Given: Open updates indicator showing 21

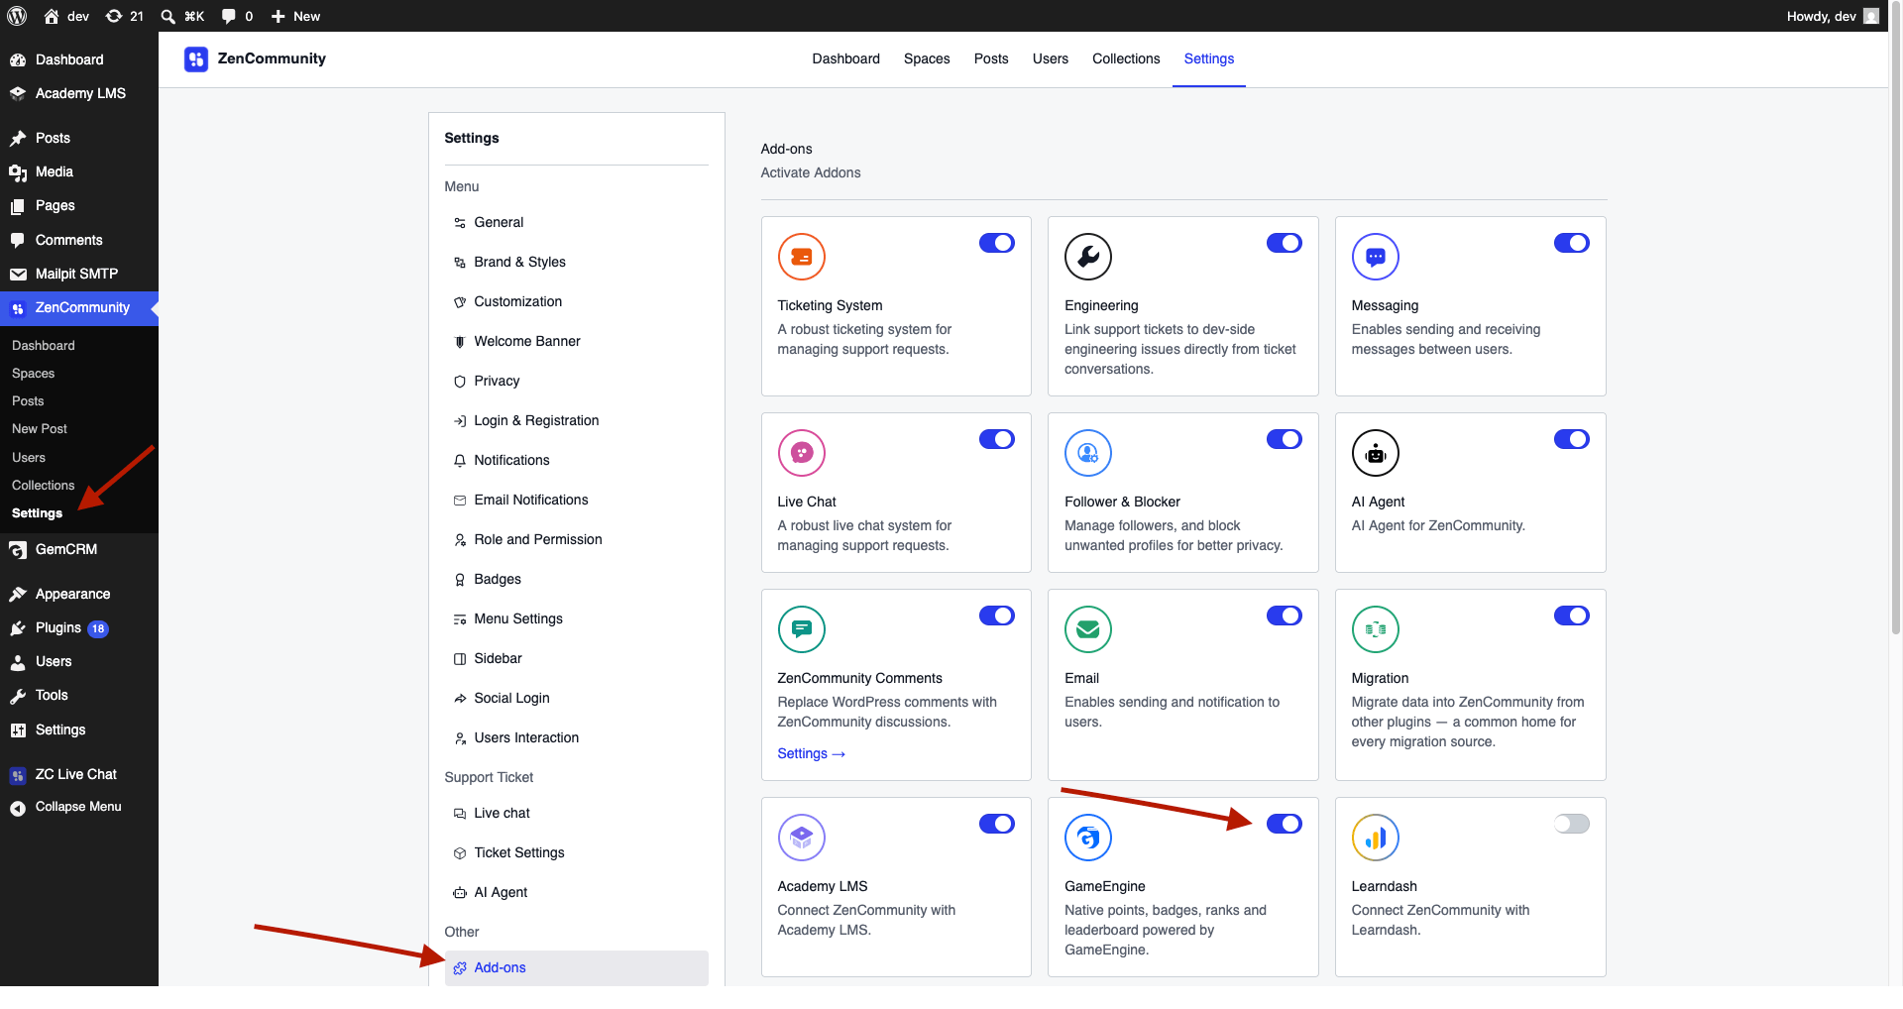Looking at the screenshot, I should point(125,16).
